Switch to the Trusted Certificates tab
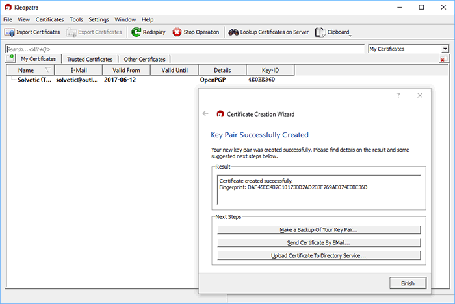Viewport: 455px width, 304px height. (90, 59)
